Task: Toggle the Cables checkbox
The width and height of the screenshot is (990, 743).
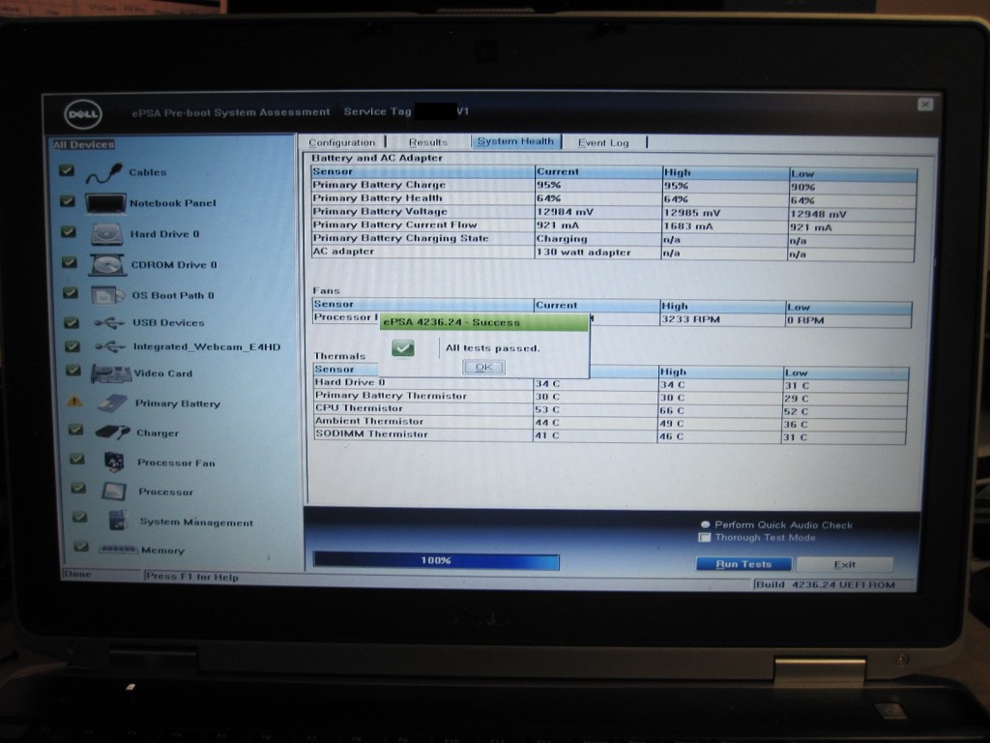Action: coord(67,170)
